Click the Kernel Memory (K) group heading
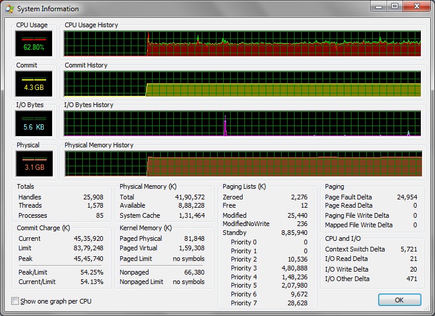 (x=146, y=228)
